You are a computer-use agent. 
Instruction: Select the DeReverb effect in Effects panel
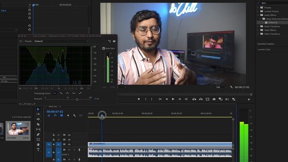(273, 22)
